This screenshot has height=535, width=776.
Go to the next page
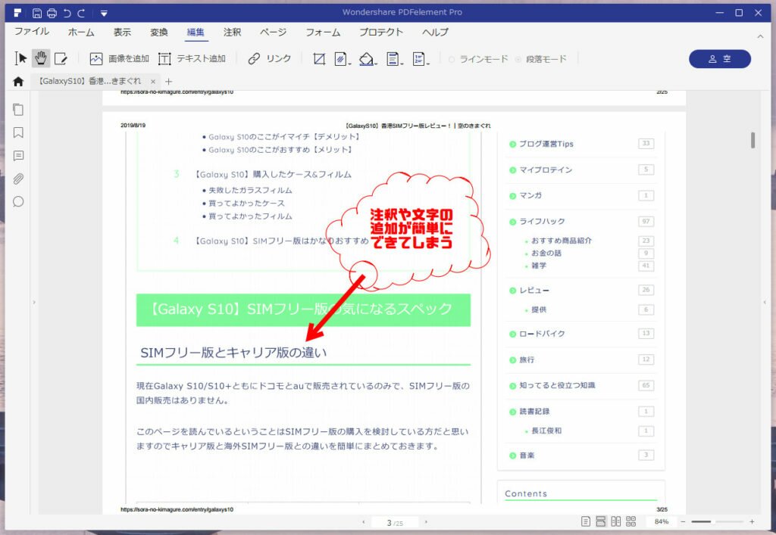click(426, 522)
